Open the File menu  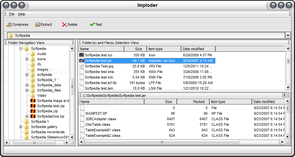tap(12, 14)
